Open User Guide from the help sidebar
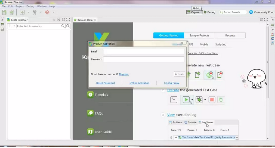The width and height of the screenshot is (275, 148). [x=100, y=132]
